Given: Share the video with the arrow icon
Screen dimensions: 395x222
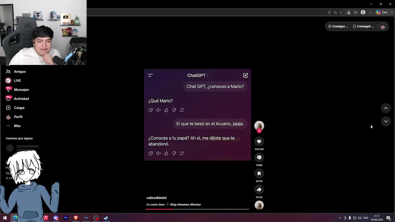Looking at the screenshot, I should pyautogui.click(x=259, y=190).
